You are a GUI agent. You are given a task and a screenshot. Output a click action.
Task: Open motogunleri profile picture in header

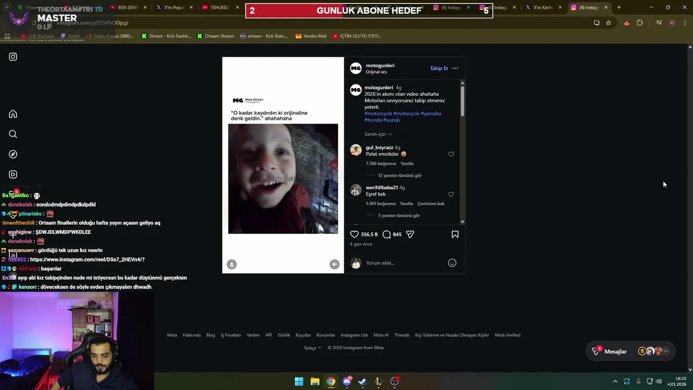356,68
